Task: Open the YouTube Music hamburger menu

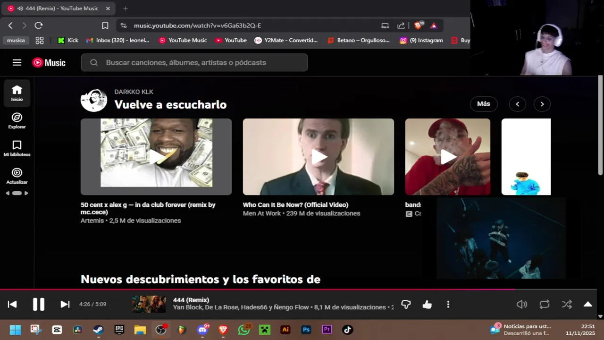Action: (17, 62)
